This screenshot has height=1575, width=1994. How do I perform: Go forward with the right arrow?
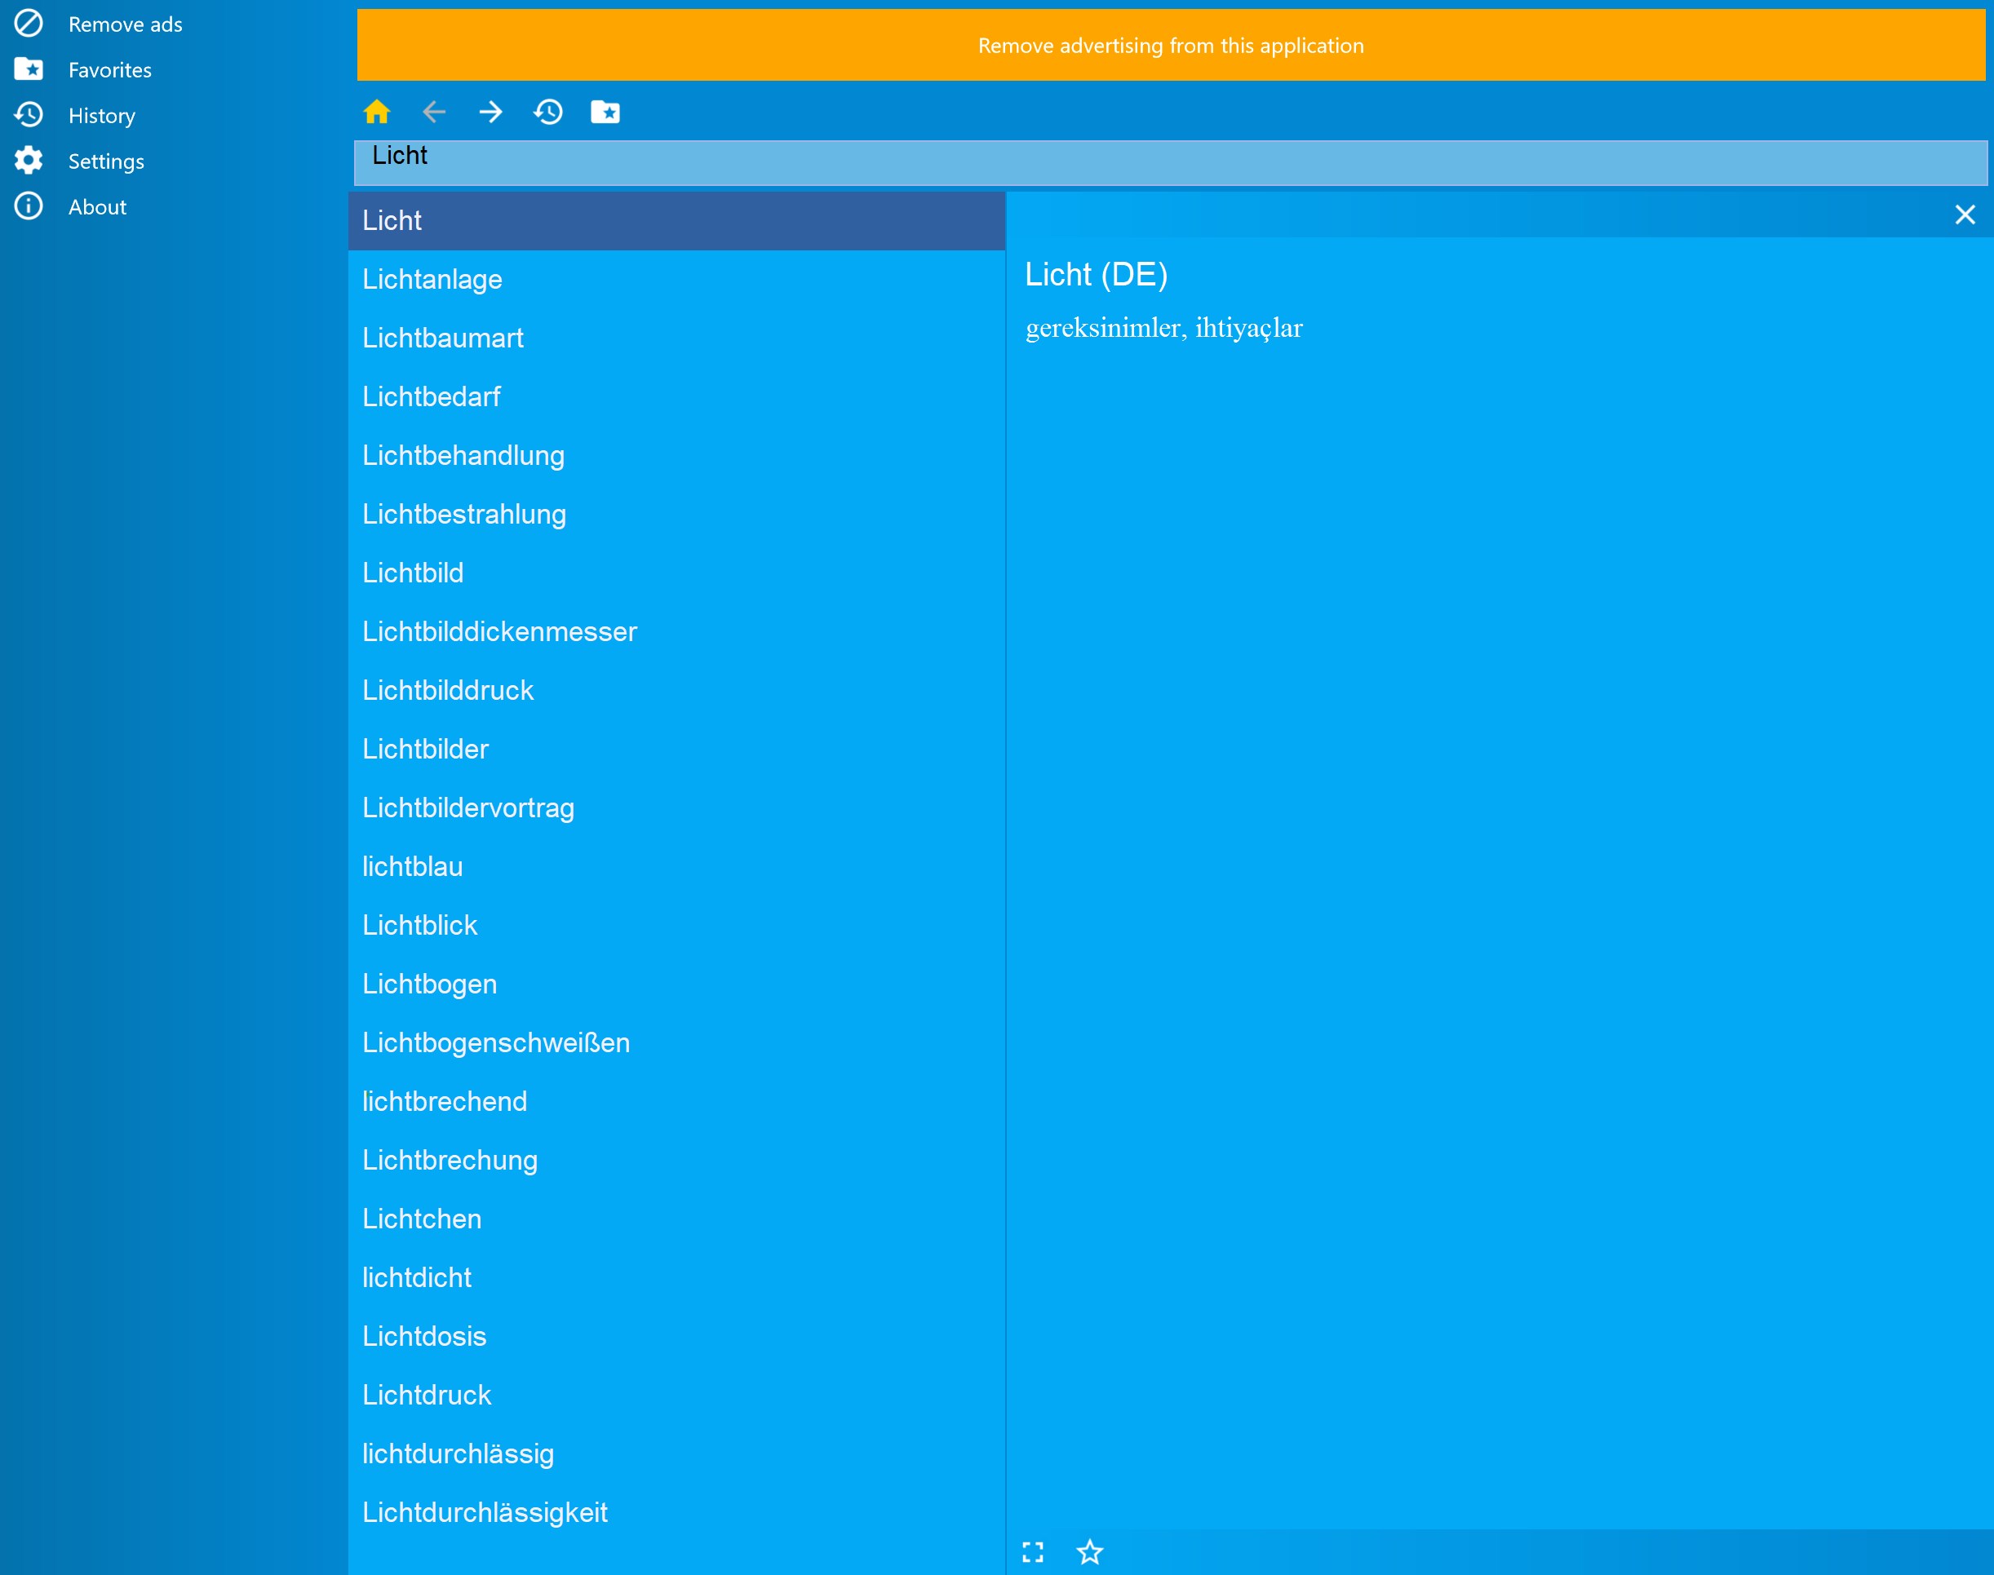(x=490, y=113)
